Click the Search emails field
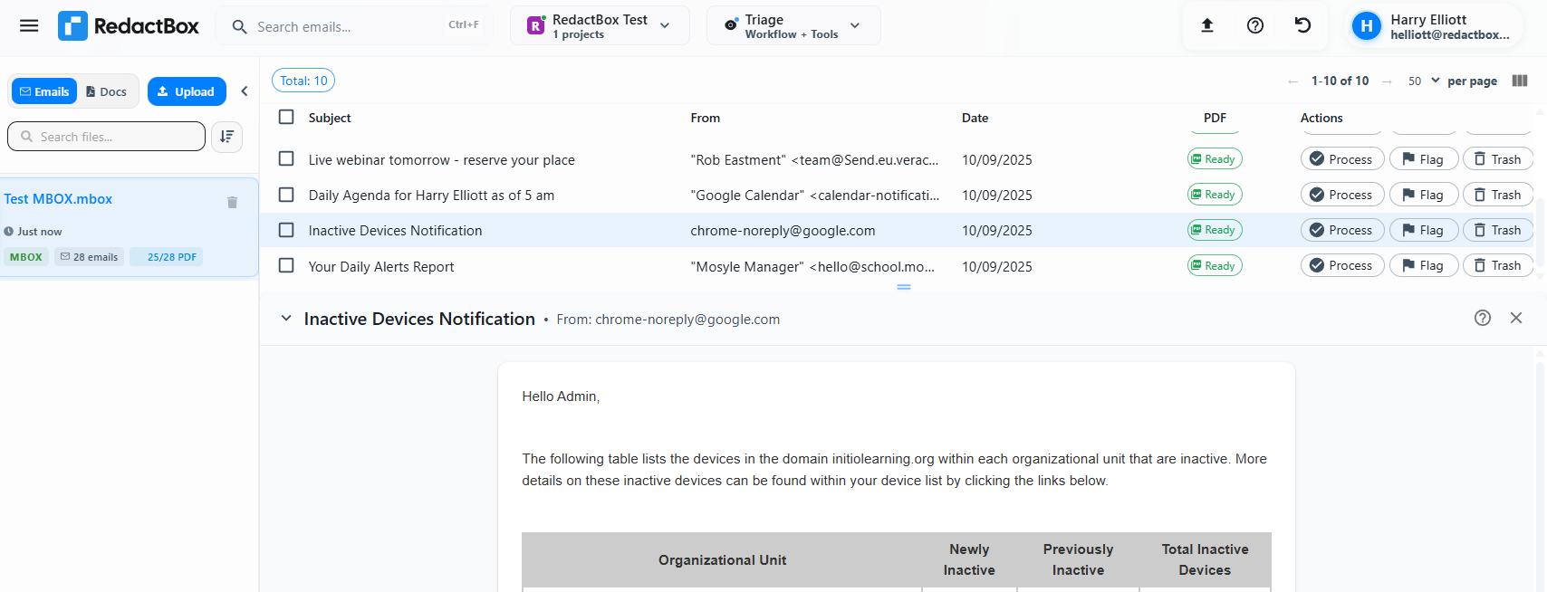The width and height of the screenshot is (1547, 592). pyautogui.click(x=355, y=26)
